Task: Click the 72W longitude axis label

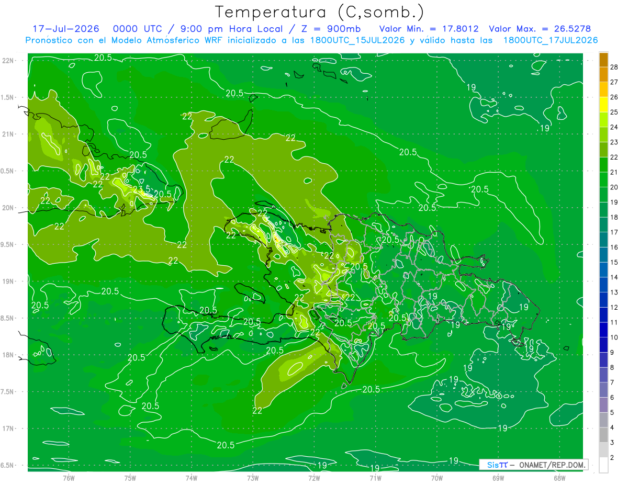Action: point(314,478)
